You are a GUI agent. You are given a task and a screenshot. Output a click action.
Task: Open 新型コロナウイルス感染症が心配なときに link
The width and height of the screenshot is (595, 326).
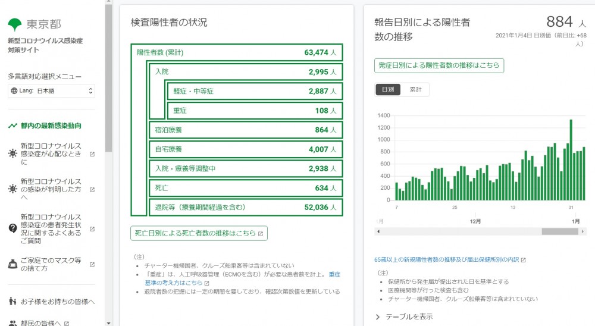point(51,153)
